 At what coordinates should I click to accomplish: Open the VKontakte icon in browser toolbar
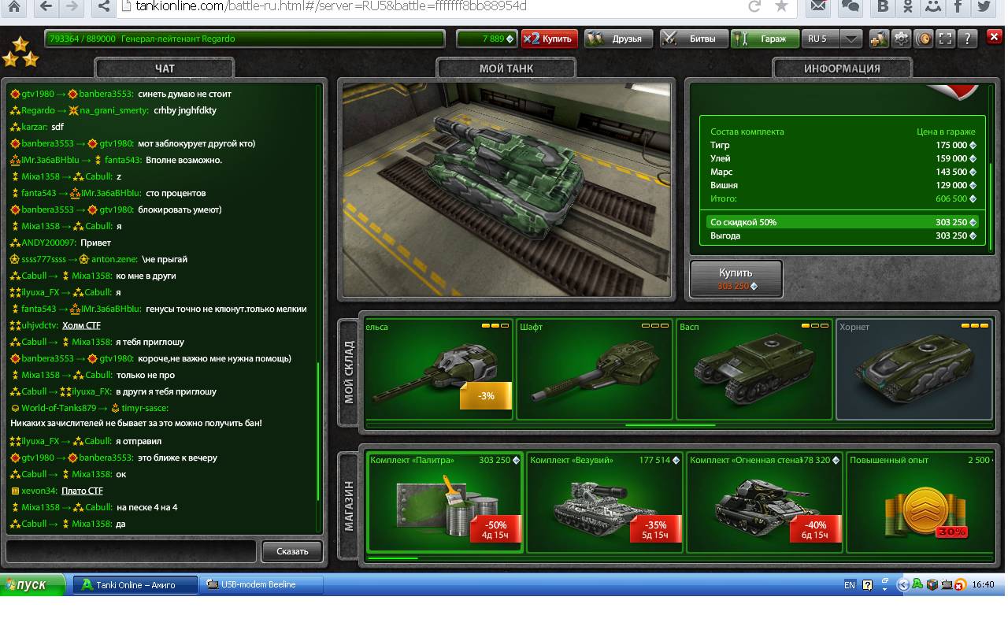tap(883, 7)
